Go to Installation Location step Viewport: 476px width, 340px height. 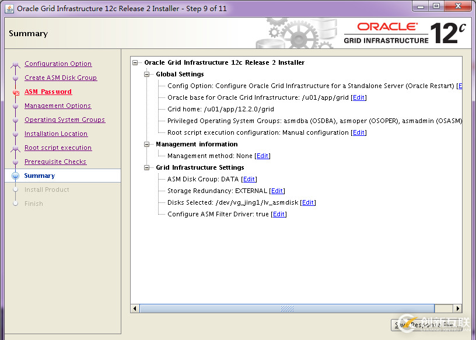click(56, 134)
